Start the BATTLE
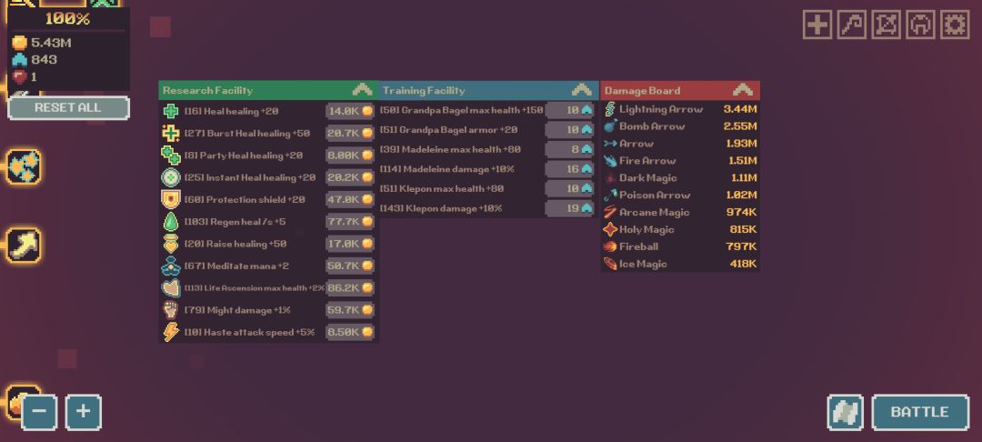 point(920,412)
